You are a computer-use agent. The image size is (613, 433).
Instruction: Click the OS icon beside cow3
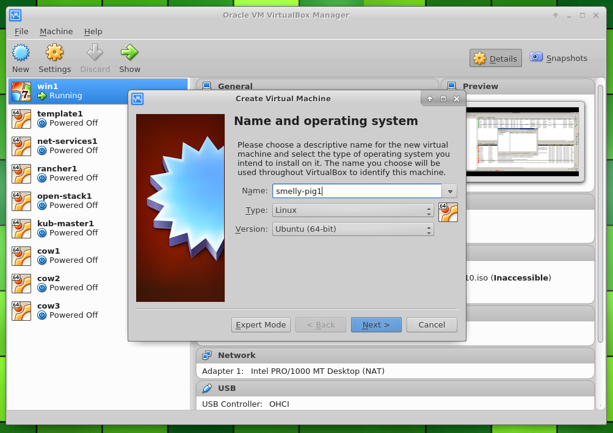(x=21, y=311)
